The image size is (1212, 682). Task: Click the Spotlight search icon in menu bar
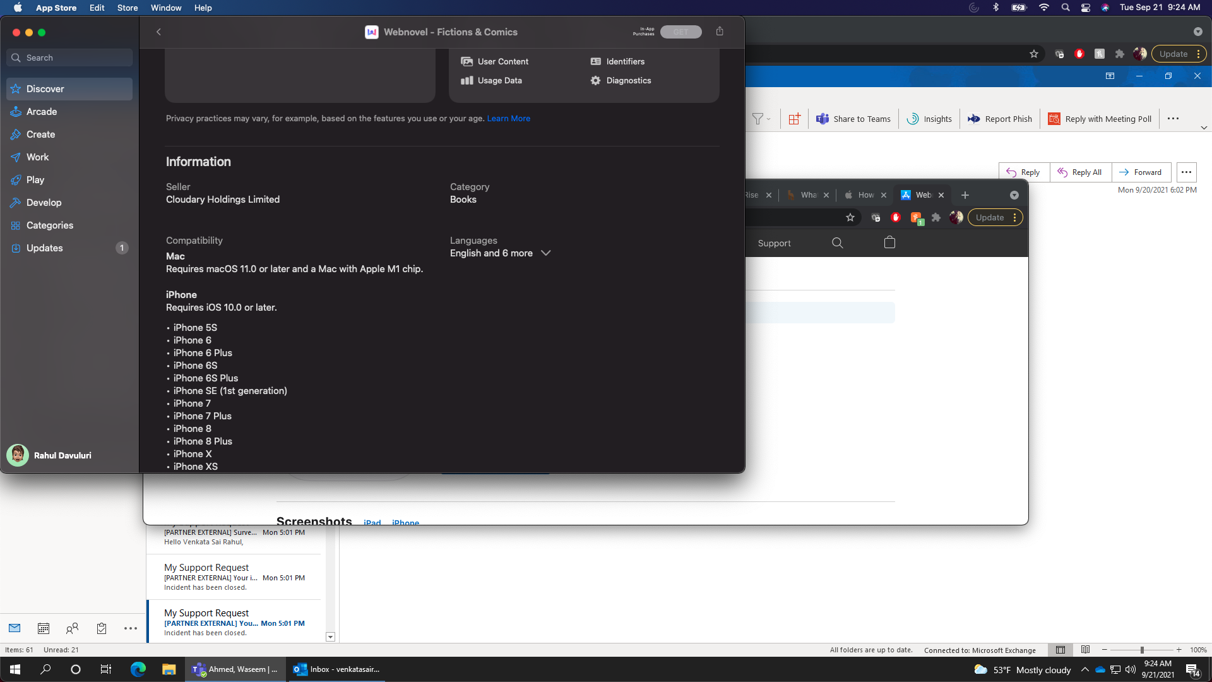1066,8
